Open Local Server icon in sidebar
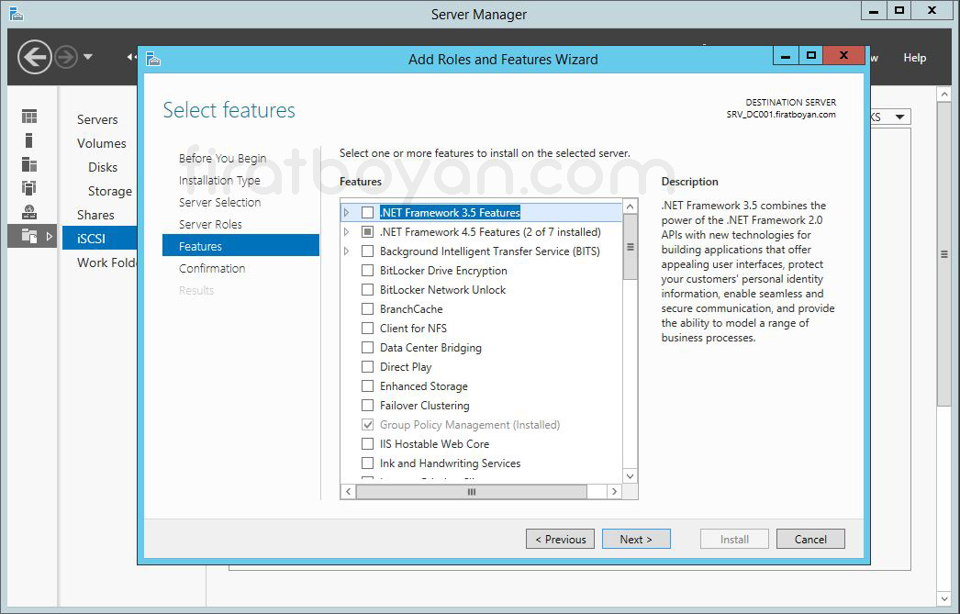 pos(28,140)
